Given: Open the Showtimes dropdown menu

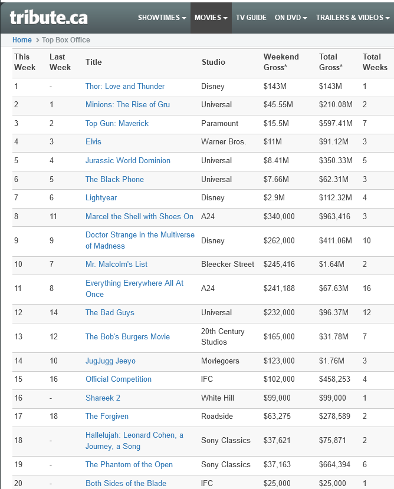Looking at the screenshot, I should coord(162,18).
